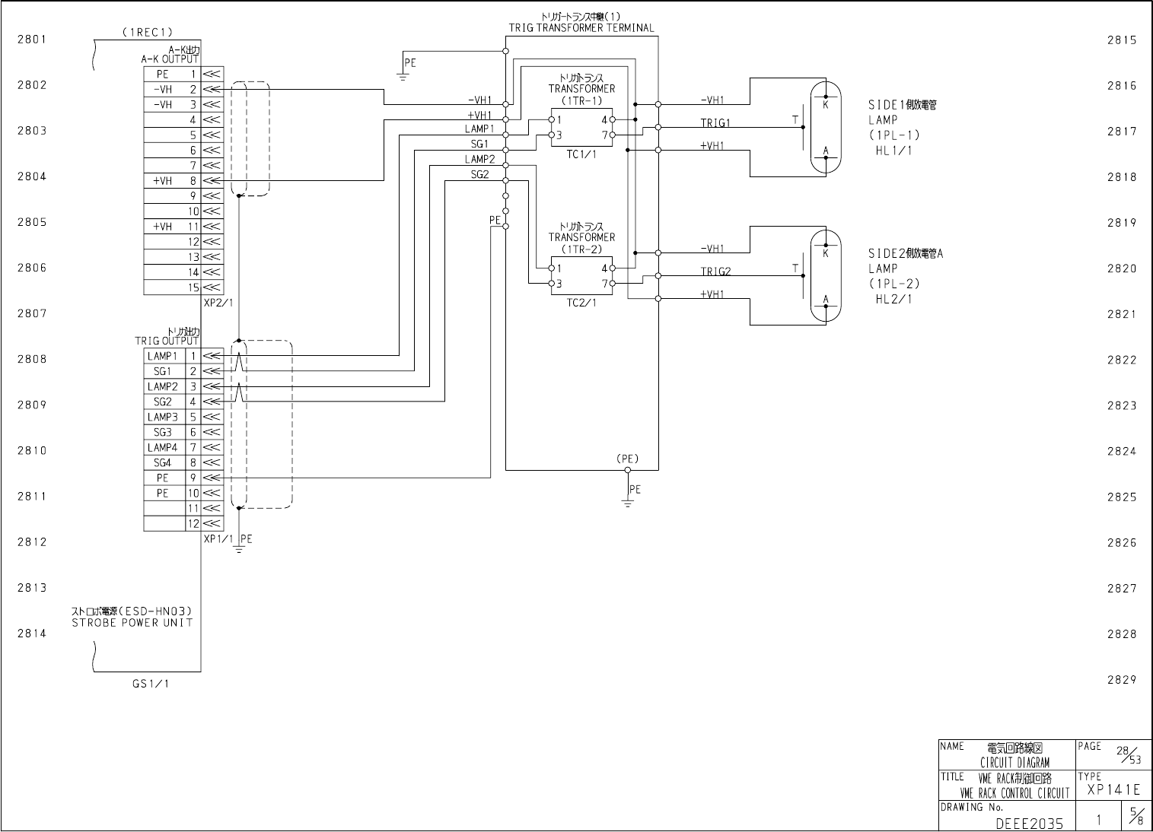Click row reference 2814

[x=31, y=634]
